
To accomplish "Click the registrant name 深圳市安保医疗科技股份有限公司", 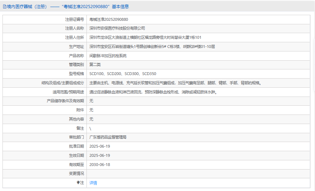I will (x=117, y=29).
